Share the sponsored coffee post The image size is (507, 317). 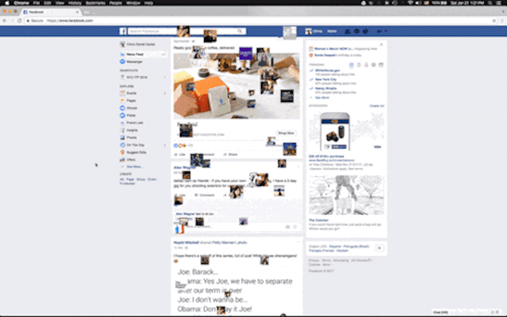[x=231, y=154]
